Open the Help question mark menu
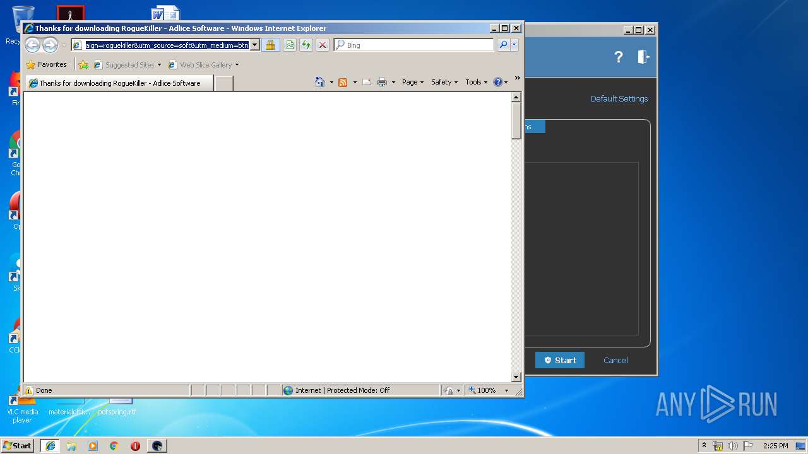The height and width of the screenshot is (454, 808). (x=501, y=82)
